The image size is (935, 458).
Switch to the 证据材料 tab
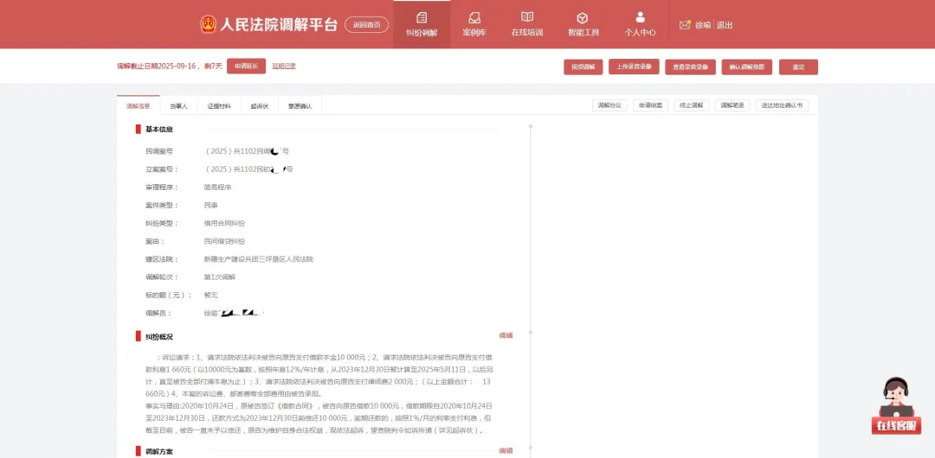click(219, 106)
